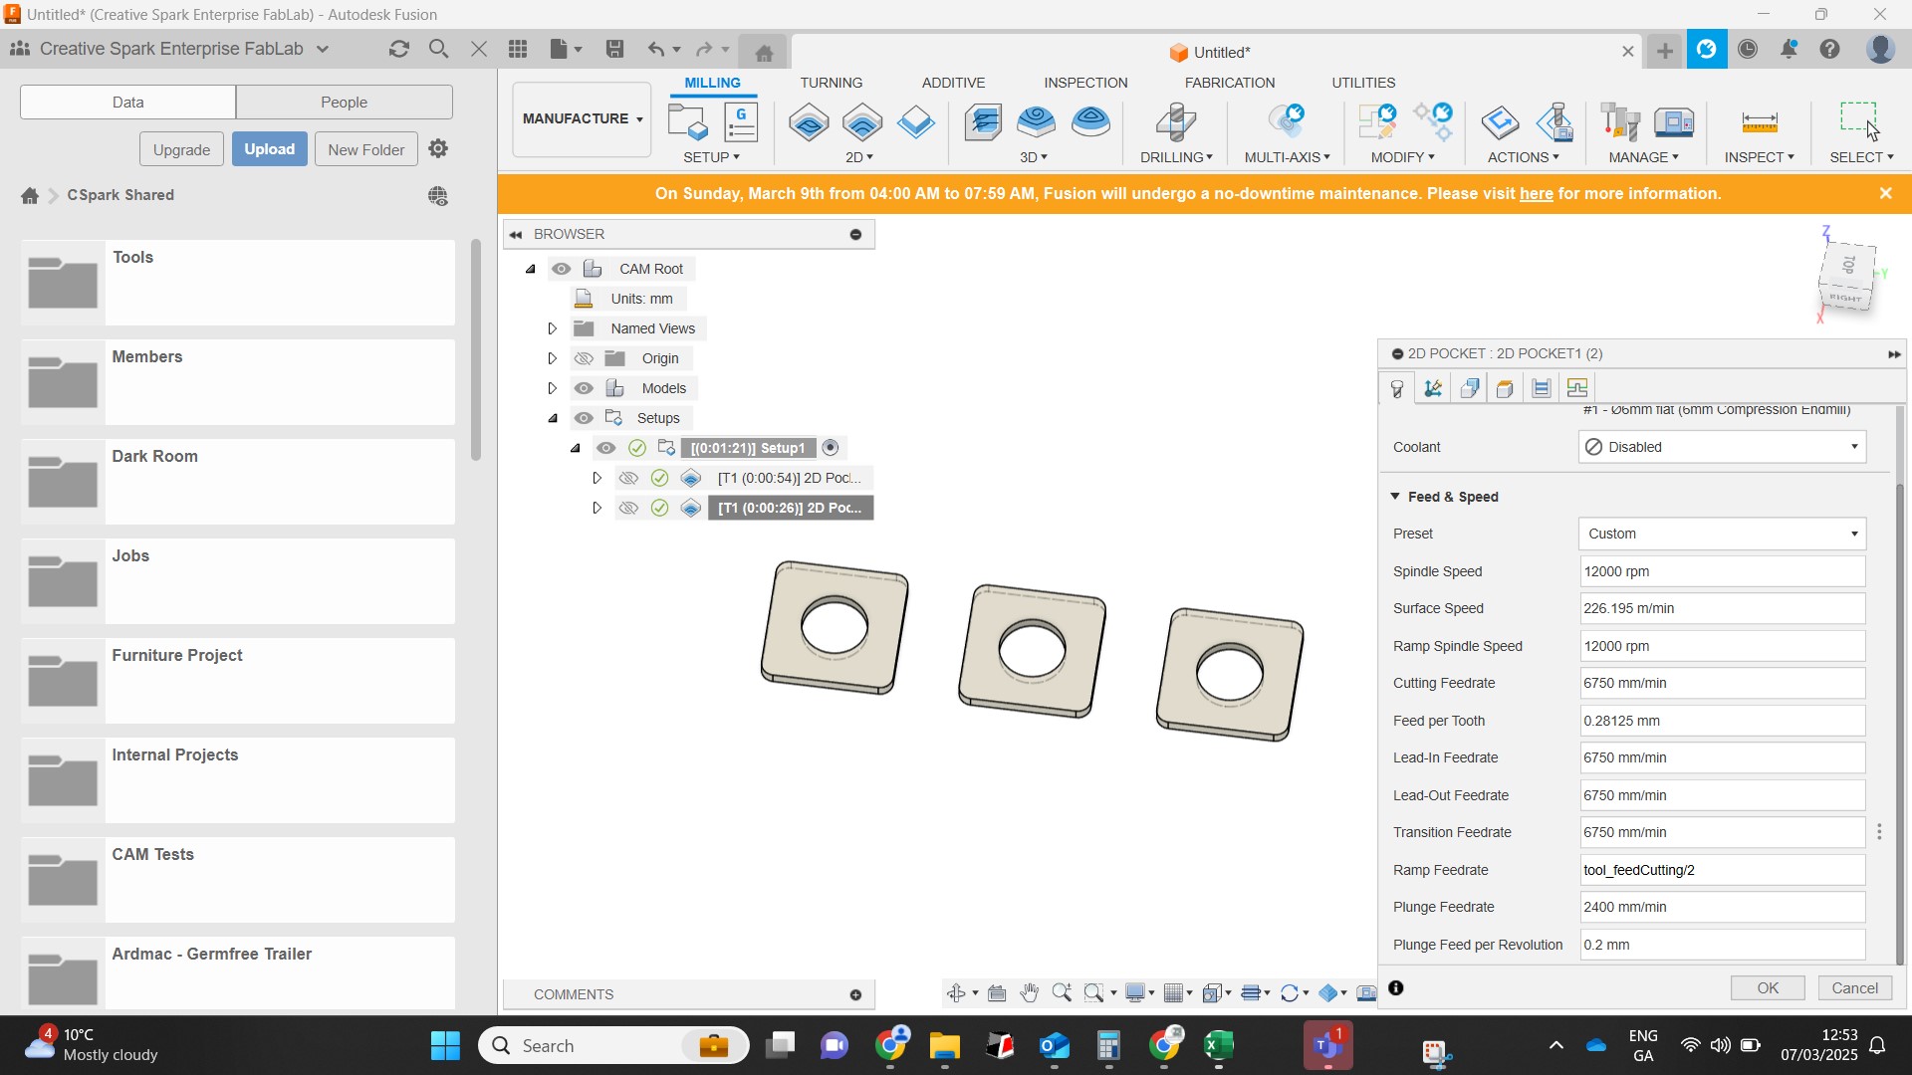The height and width of the screenshot is (1075, 1912).
Task: Click the Upgrade button
Action: [x=181, y=149]
